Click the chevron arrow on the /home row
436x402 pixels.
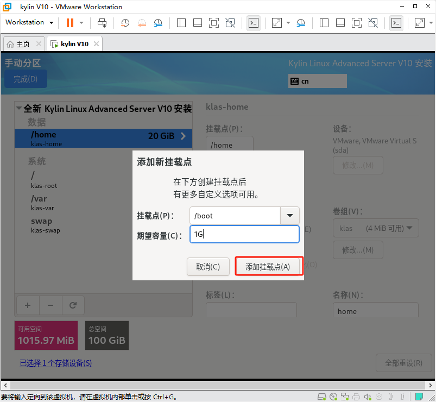(x=183, y=136)
